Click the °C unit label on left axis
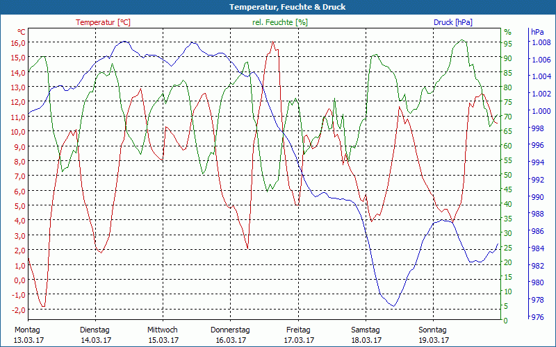Viewport: 556px width, 347px height. coord(22,32)
